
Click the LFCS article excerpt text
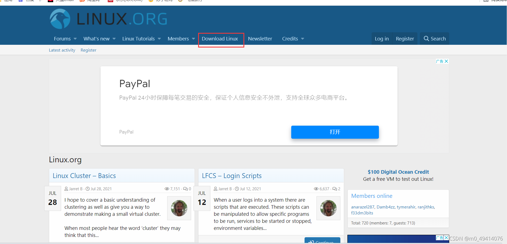click(x=263, y=214)
